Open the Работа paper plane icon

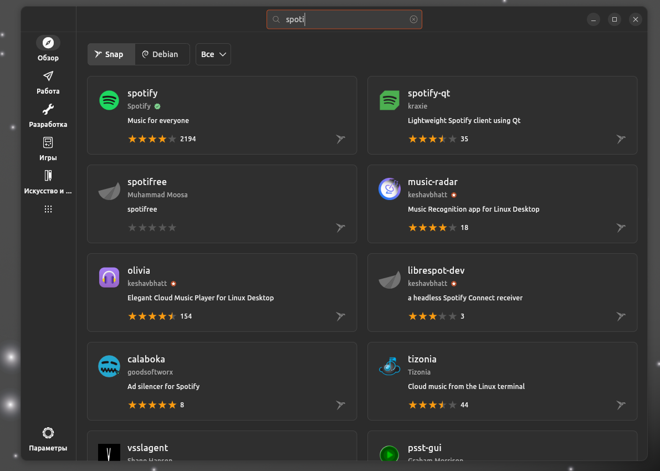(x=48, y=76)
